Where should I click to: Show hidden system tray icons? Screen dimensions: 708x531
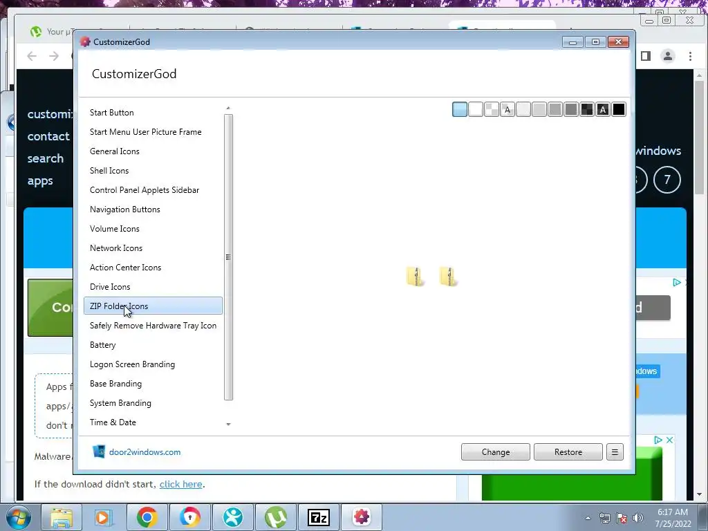[x=588, y=519]
